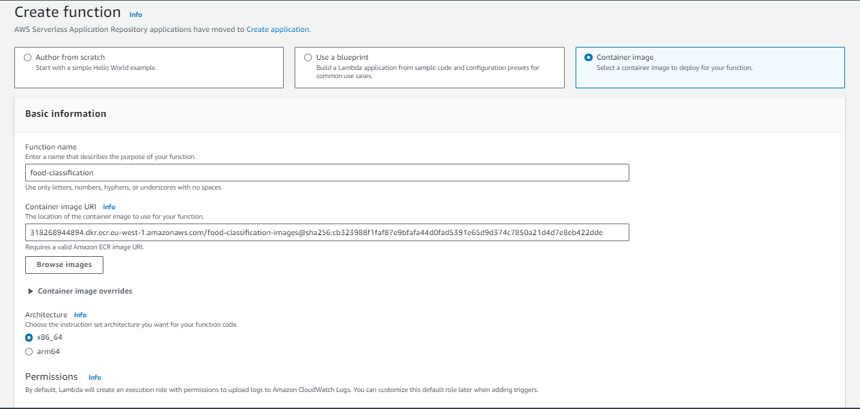The height and width of the screenshot is (409, 860).
Task: Open Info link beside Permissions
Action: point(95,378)
